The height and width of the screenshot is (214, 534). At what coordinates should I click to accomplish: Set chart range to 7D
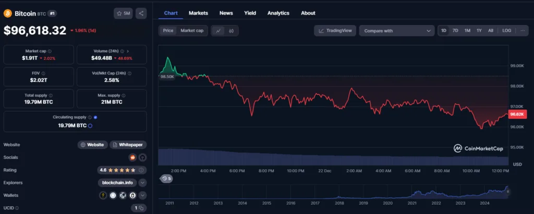(455, 31)
